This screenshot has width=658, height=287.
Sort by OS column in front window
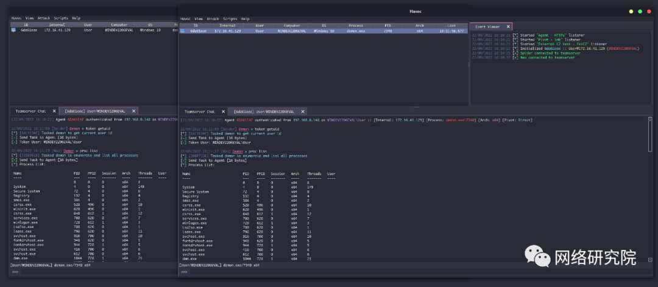click(324, 26)
